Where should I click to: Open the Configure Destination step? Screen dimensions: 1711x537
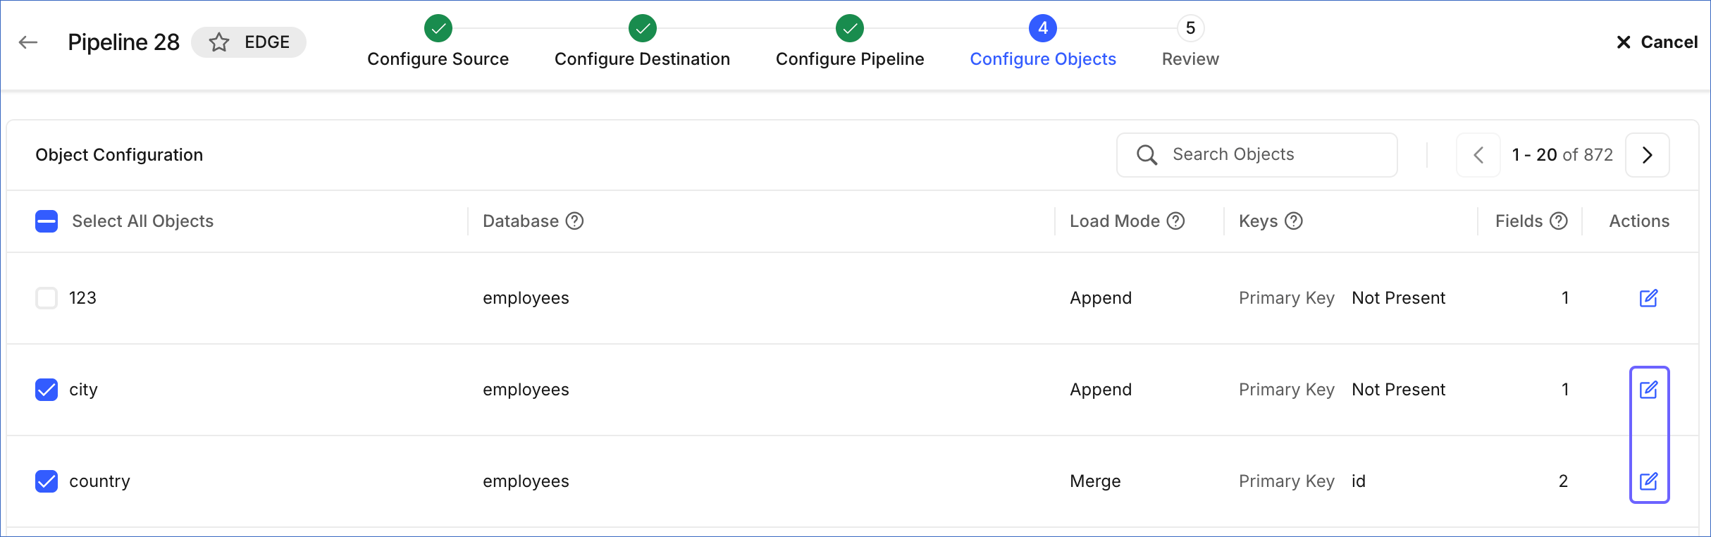point(643,59)
